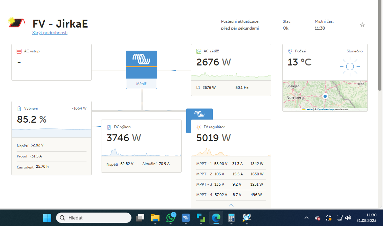Click the Hledat taskbar search field

[94, 218]
